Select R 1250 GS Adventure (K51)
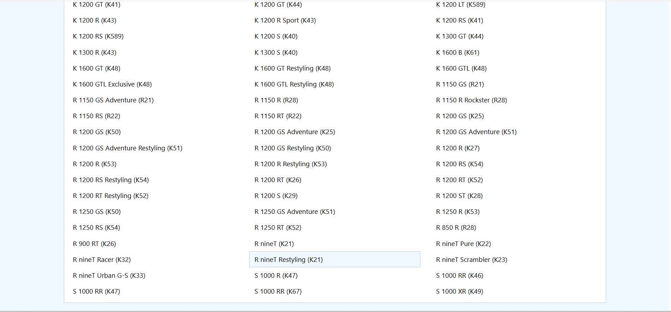This screenshot has height=312, width=671. (x=295, y=212)
